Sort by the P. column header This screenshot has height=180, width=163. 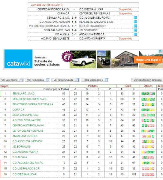pos(110,89)
